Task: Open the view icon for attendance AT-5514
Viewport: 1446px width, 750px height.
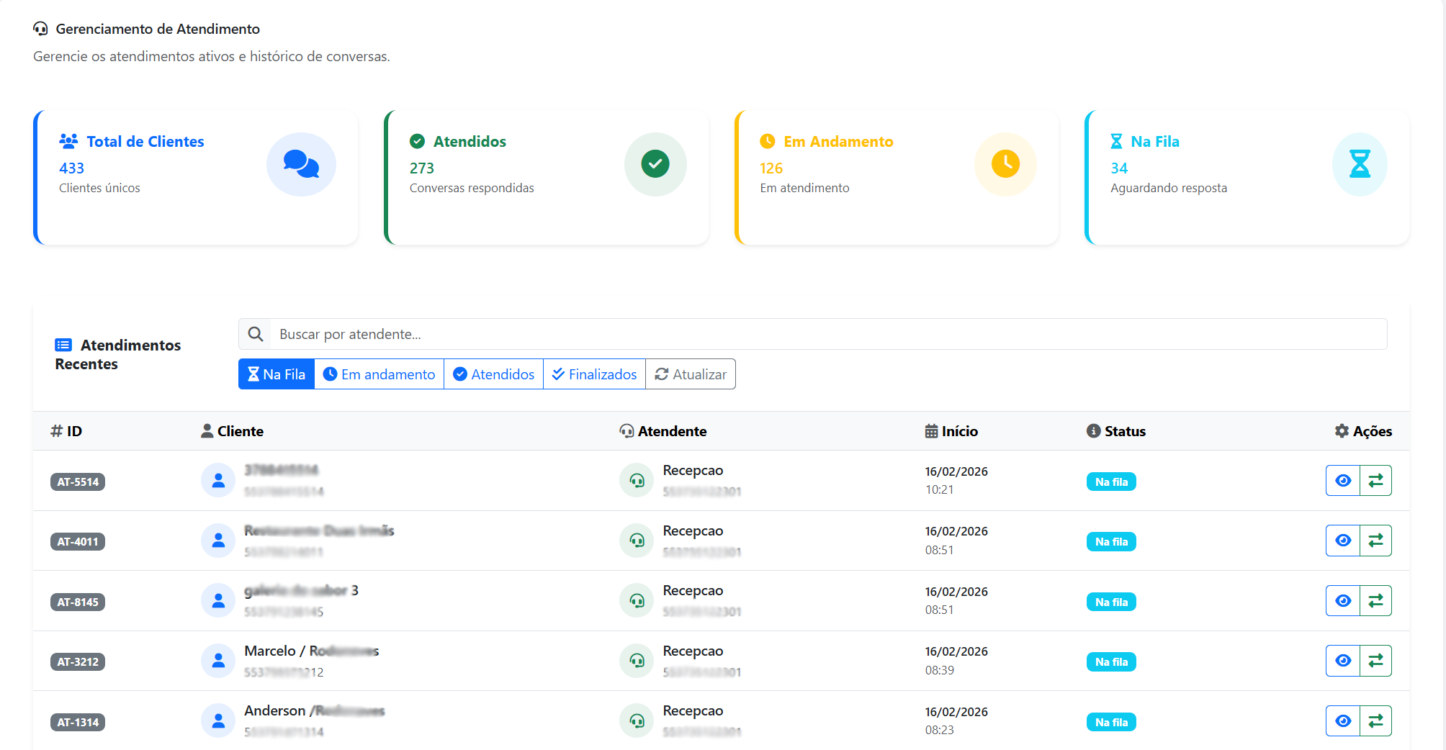Action: tap(1342, 480)
